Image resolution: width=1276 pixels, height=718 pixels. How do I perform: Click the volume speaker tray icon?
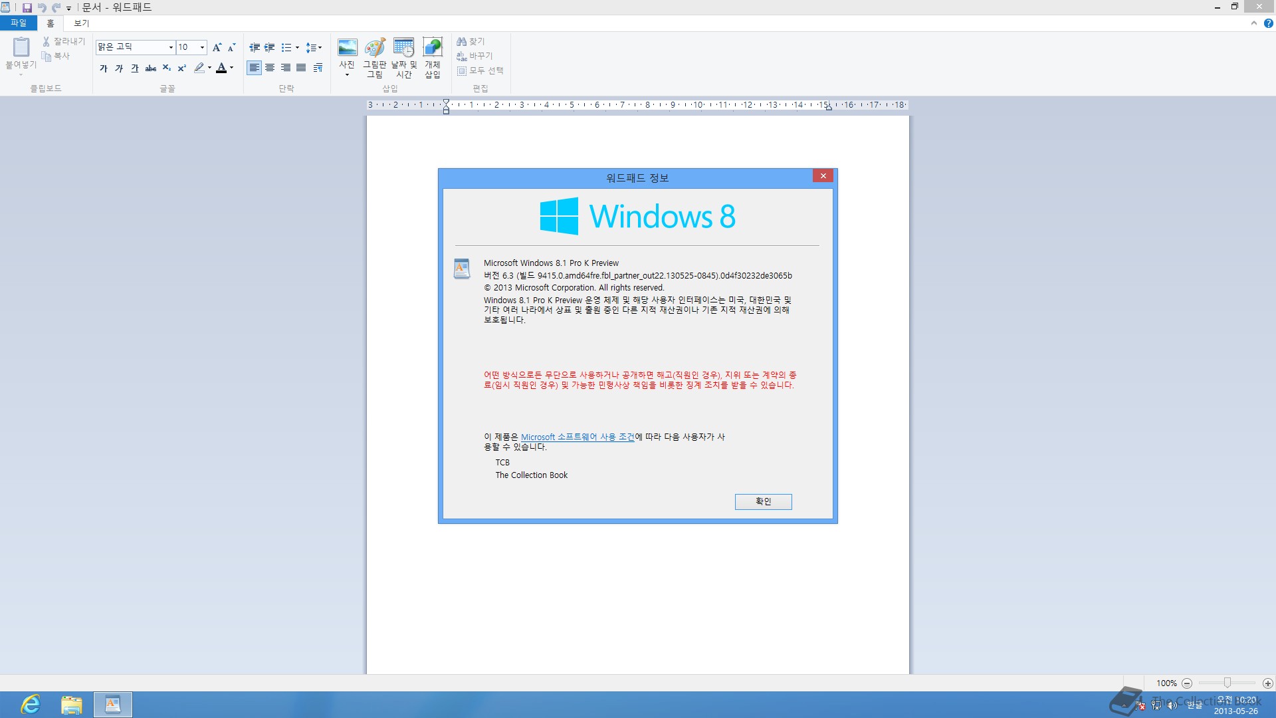point(1172,705)
